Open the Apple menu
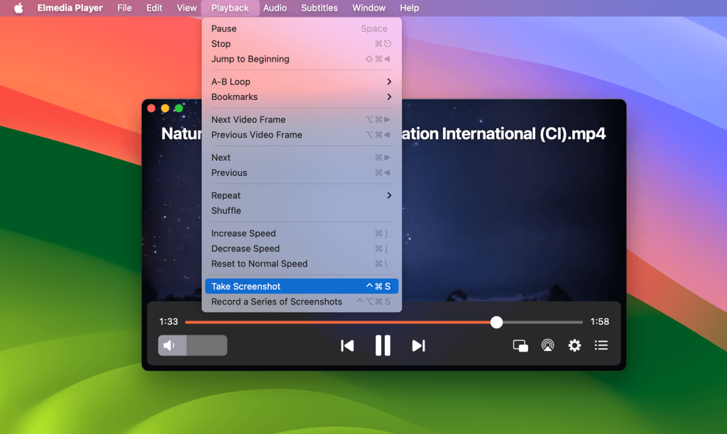727x434 pixels. (x=18, y=8)
